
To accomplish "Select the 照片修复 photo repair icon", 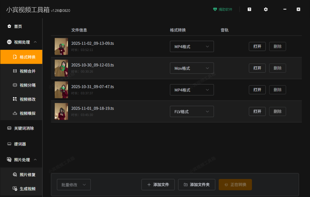I will (x=15, y=174).
